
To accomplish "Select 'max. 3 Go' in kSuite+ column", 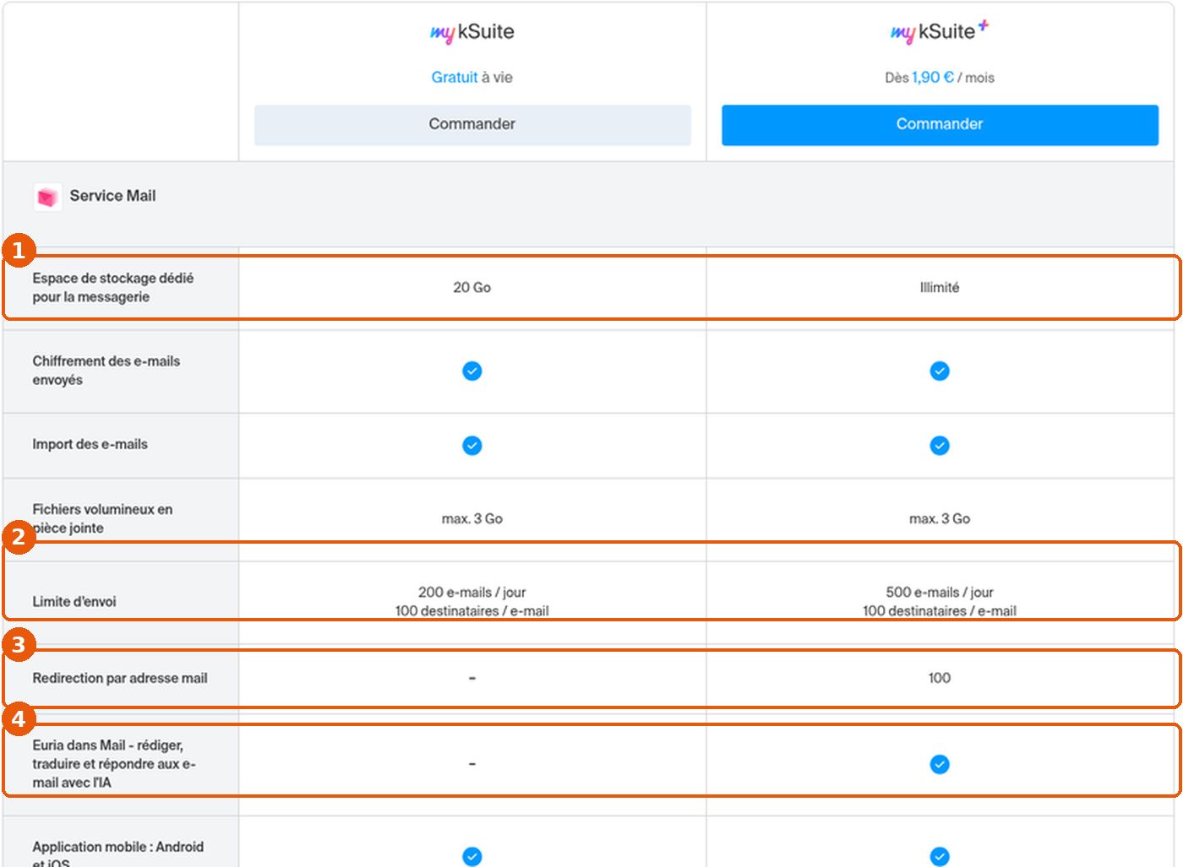I will pos(940,519).
